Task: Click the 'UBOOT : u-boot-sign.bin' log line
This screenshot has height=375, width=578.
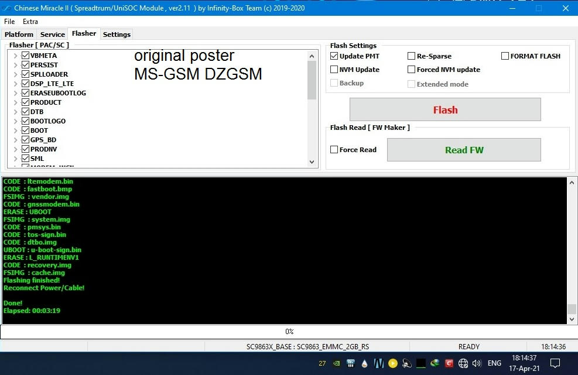Action: pyautogui.click(x=42, y=250)
